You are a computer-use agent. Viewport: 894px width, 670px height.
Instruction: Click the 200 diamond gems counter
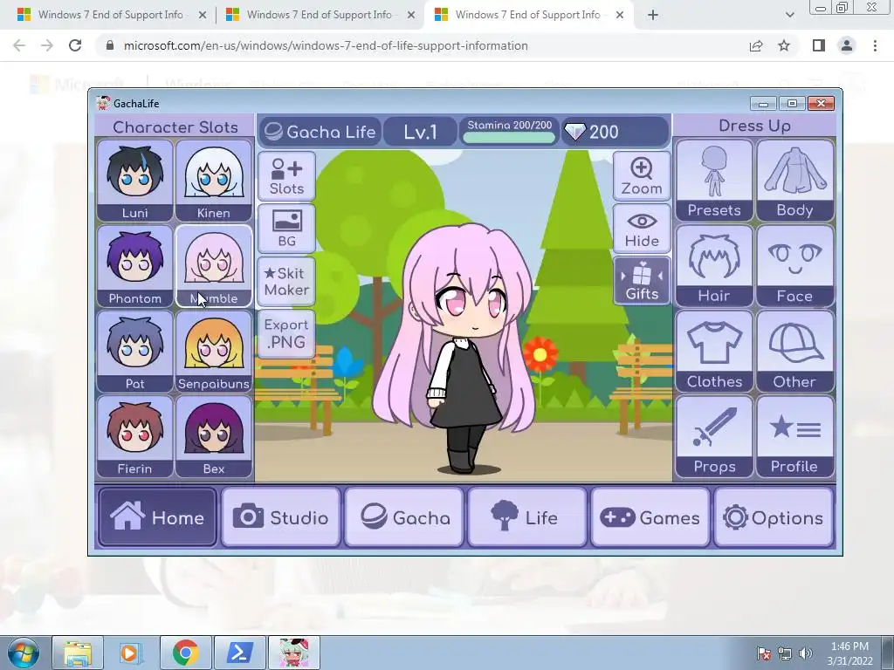[x=615, y=132]
